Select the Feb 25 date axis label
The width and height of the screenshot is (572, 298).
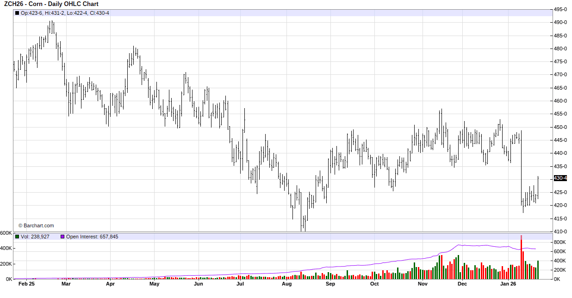tap(26, 284)
